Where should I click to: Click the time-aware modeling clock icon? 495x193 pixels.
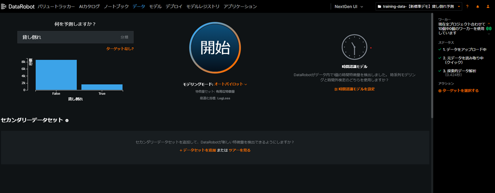(x=355, y=47)
